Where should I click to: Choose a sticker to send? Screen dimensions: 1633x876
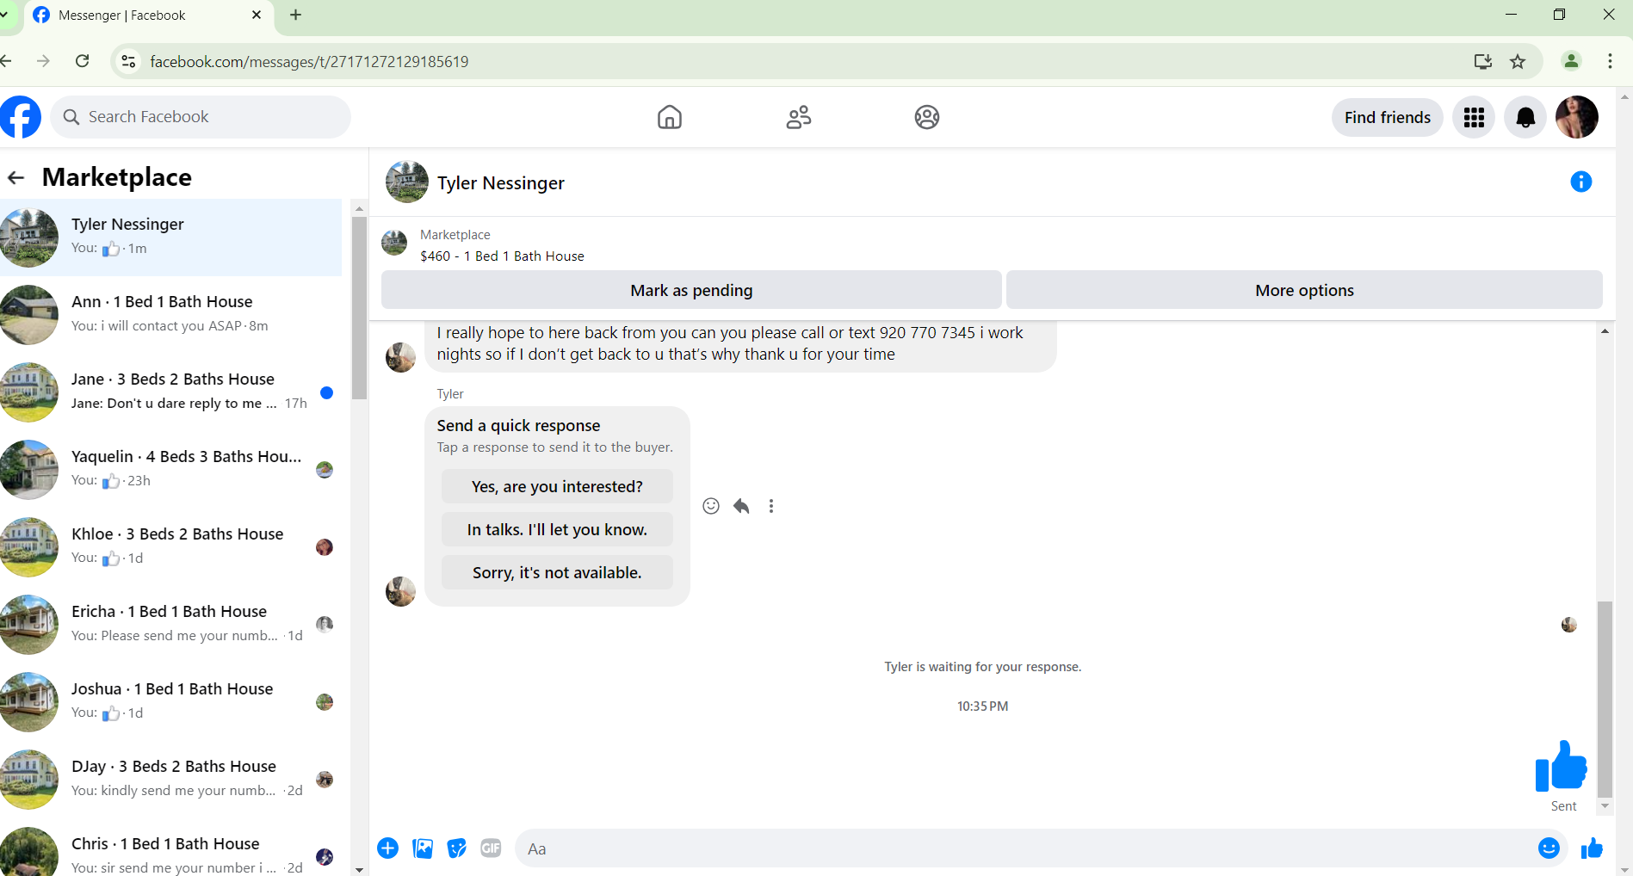[x=457, y=848]
